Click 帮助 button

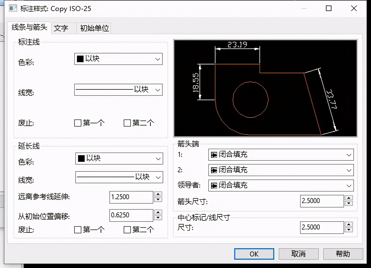pos(343,254)
